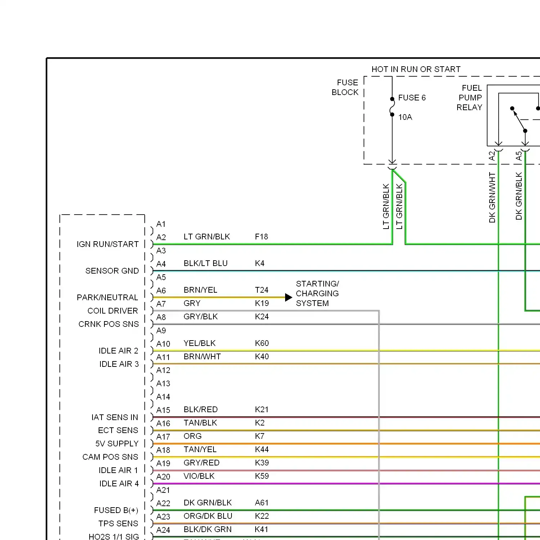
Task: Click the 'YEL/BLK' wire color text
Action: click(199, 343)
